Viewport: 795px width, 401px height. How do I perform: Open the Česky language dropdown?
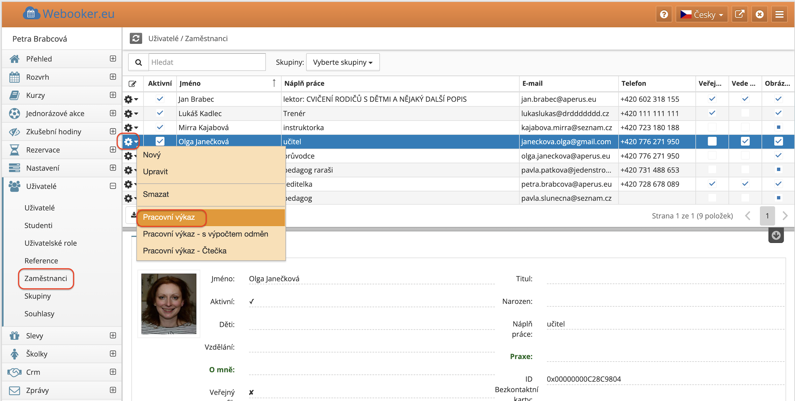(702, 14)
